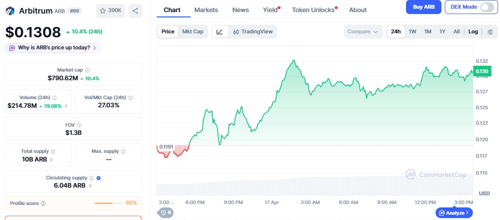Viewport: 500px width, 220px height.
Task: Switch to TradingView chart mode
Action: pyautogui.click(x=253, y=32)
